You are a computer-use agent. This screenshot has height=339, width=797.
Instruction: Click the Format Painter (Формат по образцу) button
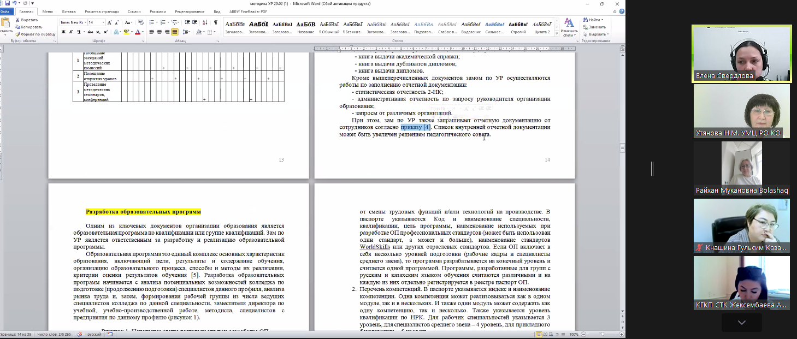[35, 34]
